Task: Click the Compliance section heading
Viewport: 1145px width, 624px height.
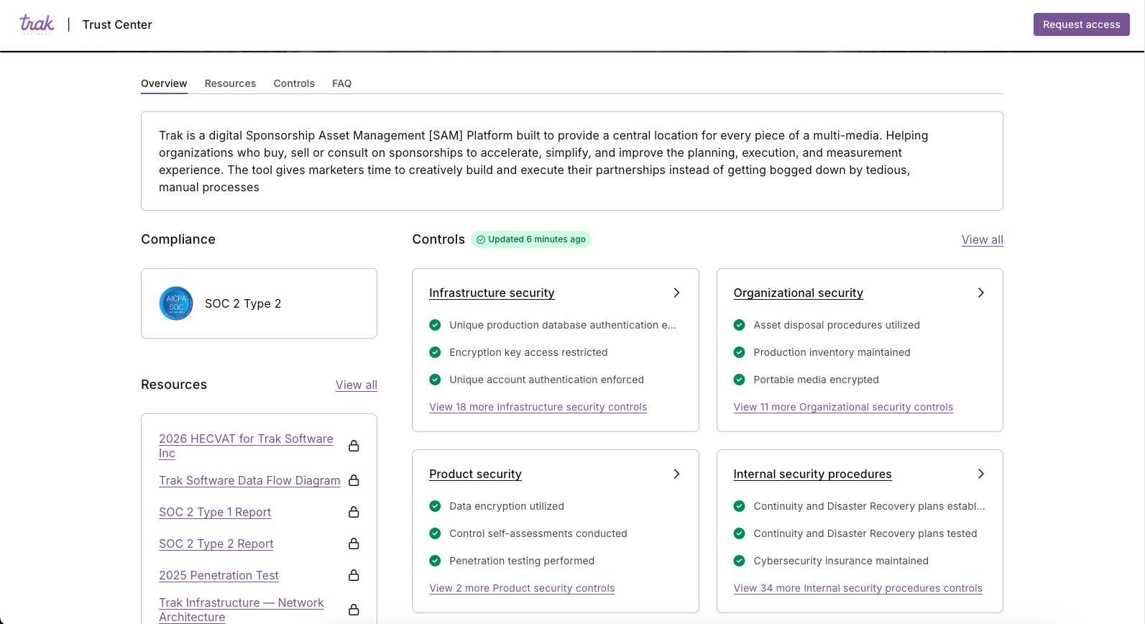Action: pos(178,239)
